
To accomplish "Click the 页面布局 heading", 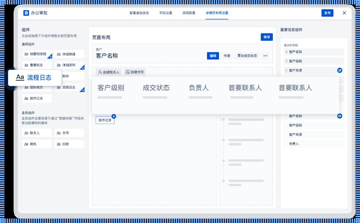I will point(101,38).
